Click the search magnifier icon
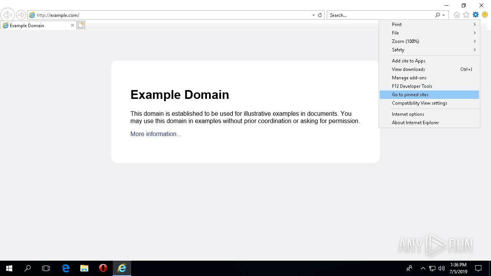The height and width of the screenshot is (276, 491). (x=438, y=15)
